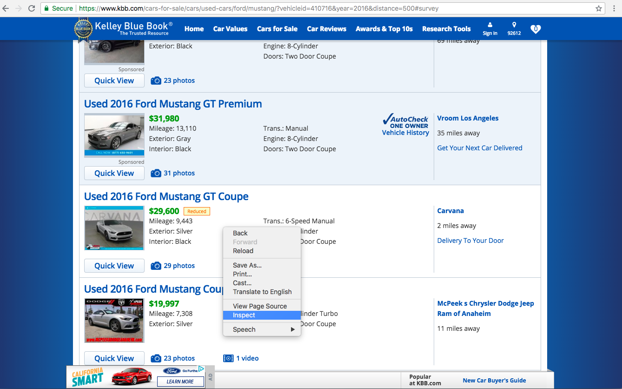Click the 92612 location pin icon
Viewport: 622px width, 389px height.
514,26
